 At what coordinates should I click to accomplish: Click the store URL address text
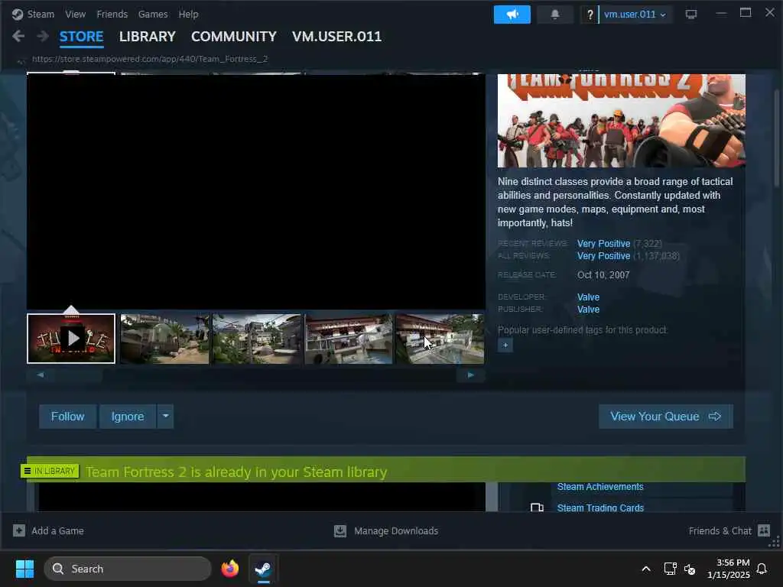[150, 59]
